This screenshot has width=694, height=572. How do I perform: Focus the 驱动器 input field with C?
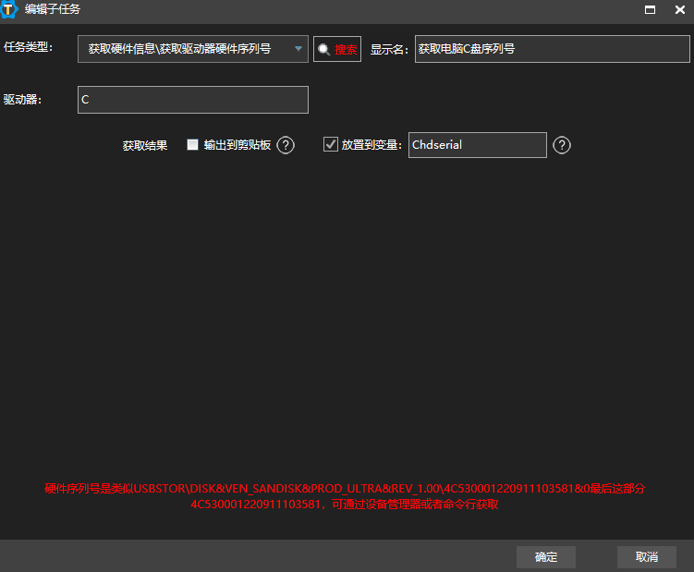pyautogui.click(x=192, y=100)
